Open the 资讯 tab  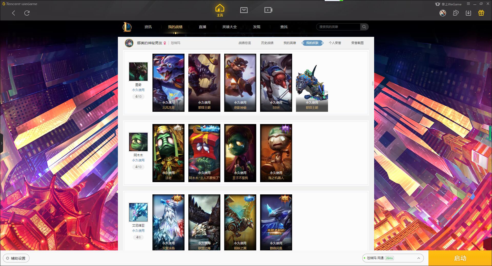(148, 27)
